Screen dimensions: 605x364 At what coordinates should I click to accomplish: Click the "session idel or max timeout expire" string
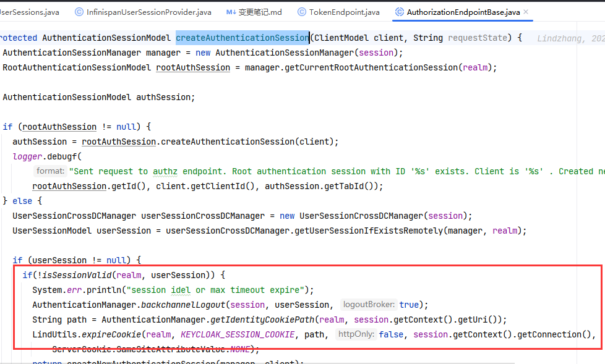pyautogui.click(x=215, y=290)
